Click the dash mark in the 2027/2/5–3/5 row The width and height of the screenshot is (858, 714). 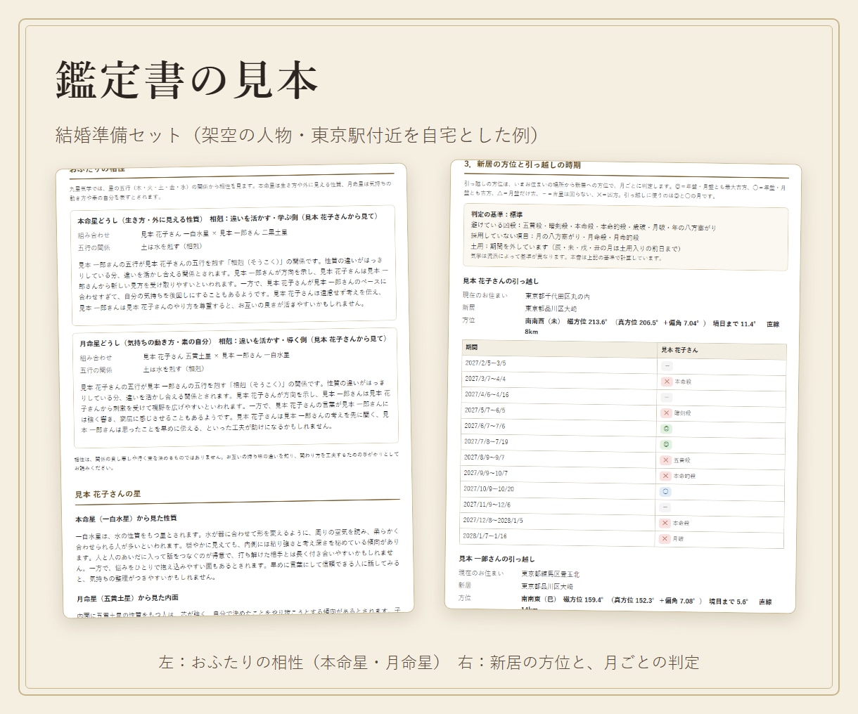(x=667, y=366)
